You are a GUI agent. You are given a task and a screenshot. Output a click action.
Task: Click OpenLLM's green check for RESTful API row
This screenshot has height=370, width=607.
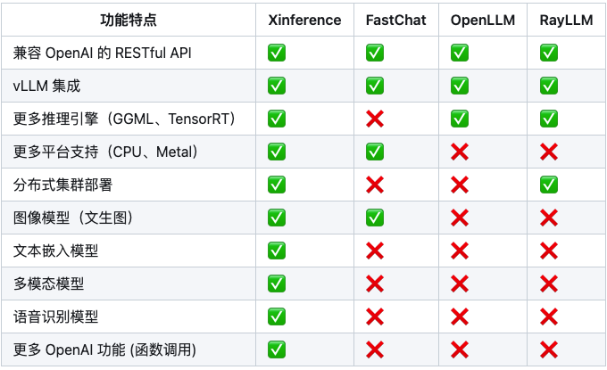click(x=460, y=53)
